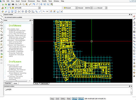Click the Pattern array grid icon
The height and width of the screenshot is (100, 136).
pos(134,32)
